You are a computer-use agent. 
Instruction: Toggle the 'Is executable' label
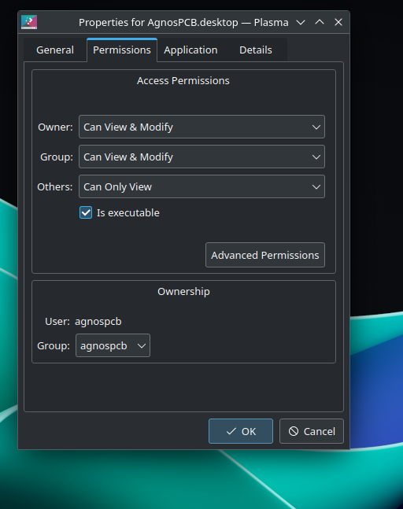click(128, 212)
